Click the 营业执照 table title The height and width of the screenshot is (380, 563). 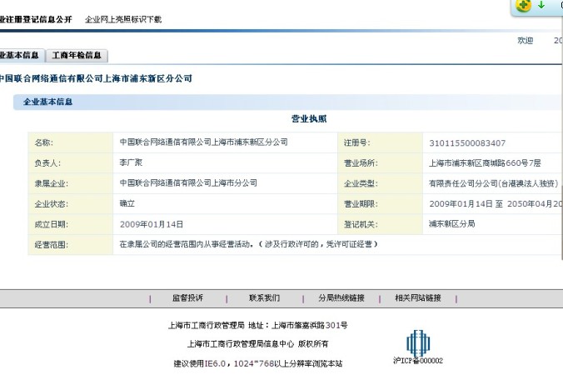[x=309, y=119]
